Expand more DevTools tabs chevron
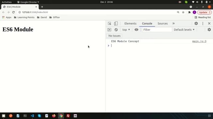This screenshot has width=213, height=119. [173, 23]
